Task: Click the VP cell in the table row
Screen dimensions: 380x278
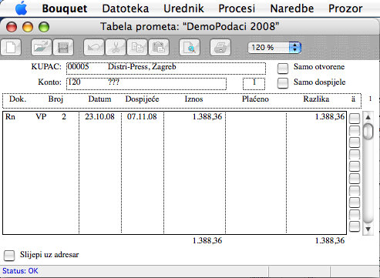Action: (41, 117)
